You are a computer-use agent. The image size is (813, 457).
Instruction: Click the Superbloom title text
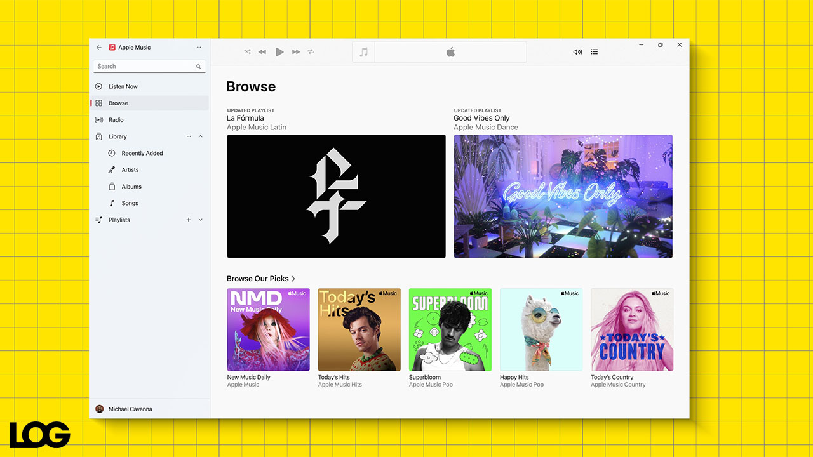(425, 377)
